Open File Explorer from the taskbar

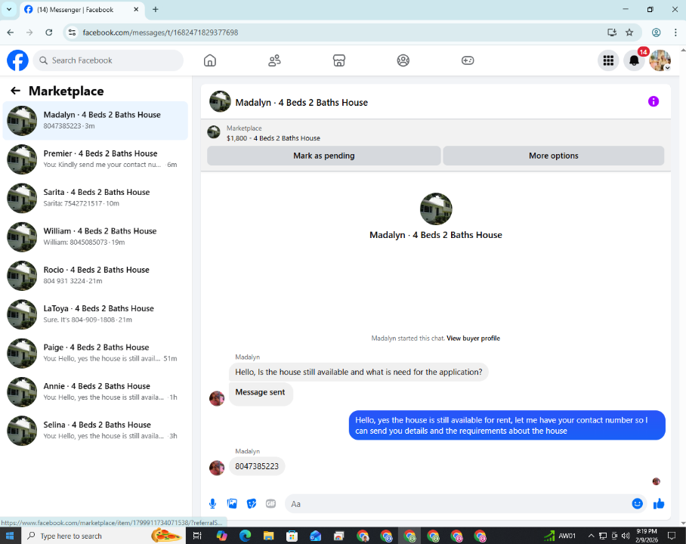[268, 536]
